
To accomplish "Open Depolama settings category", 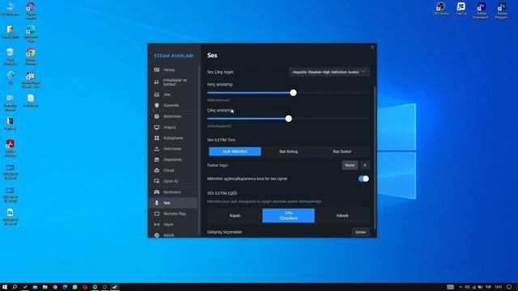I will 172,160.
